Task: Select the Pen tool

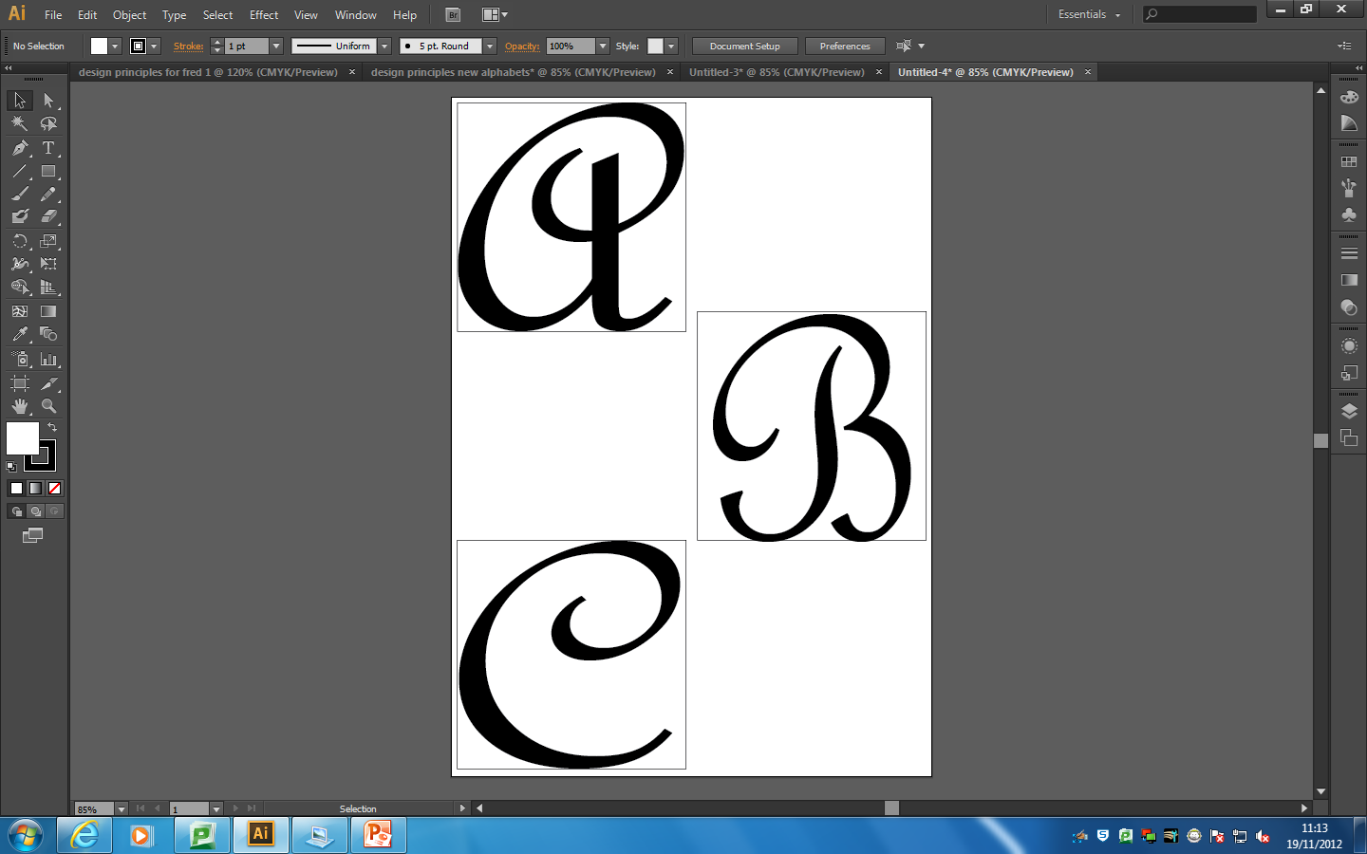Action: coord(19,148)
